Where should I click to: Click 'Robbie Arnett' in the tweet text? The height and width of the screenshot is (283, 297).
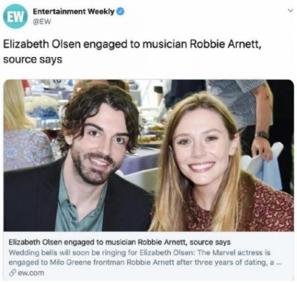coord(226,44)
